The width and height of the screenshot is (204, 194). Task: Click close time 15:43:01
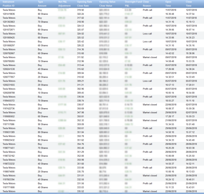[x=190, y=187]
